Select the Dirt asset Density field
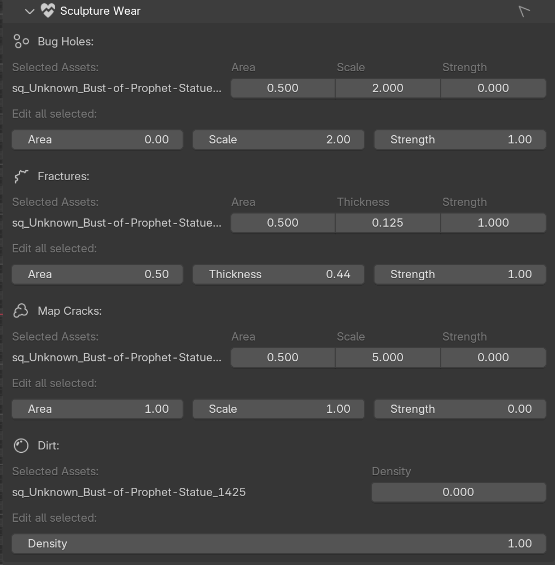 [458, 492]
